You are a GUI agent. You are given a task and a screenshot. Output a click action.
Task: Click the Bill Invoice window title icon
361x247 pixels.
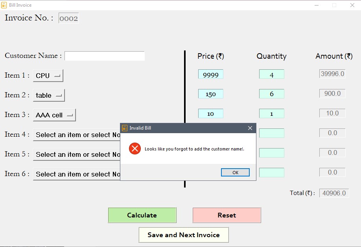point(4,5)
